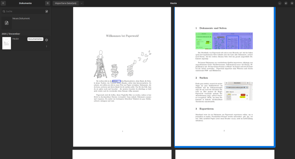
Task: Click the Suchen section screenshot on page 2
Action: 238,91
